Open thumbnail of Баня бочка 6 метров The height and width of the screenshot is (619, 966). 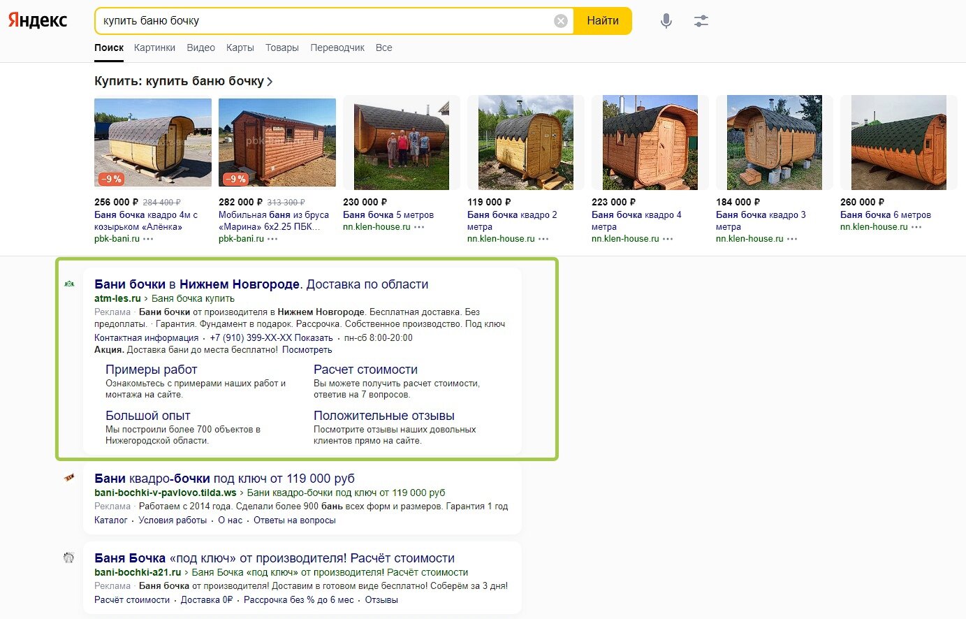[x=899, y=143]
